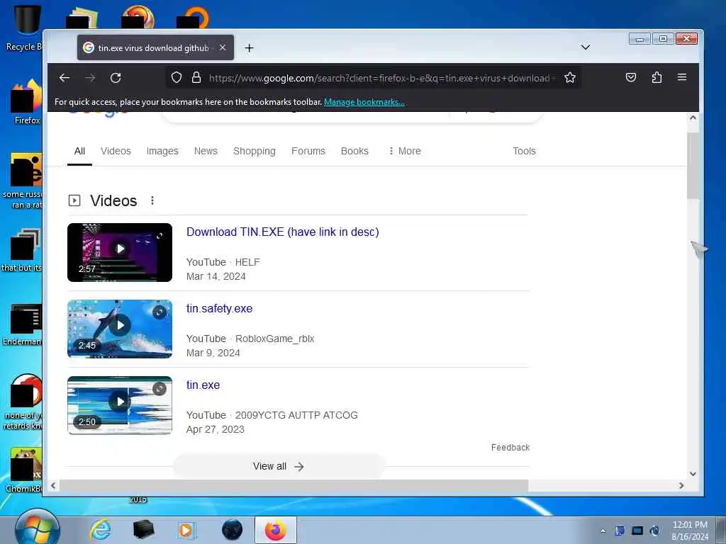Open options dots next to Videos heading
726x544 pixels.
(152, 200)
